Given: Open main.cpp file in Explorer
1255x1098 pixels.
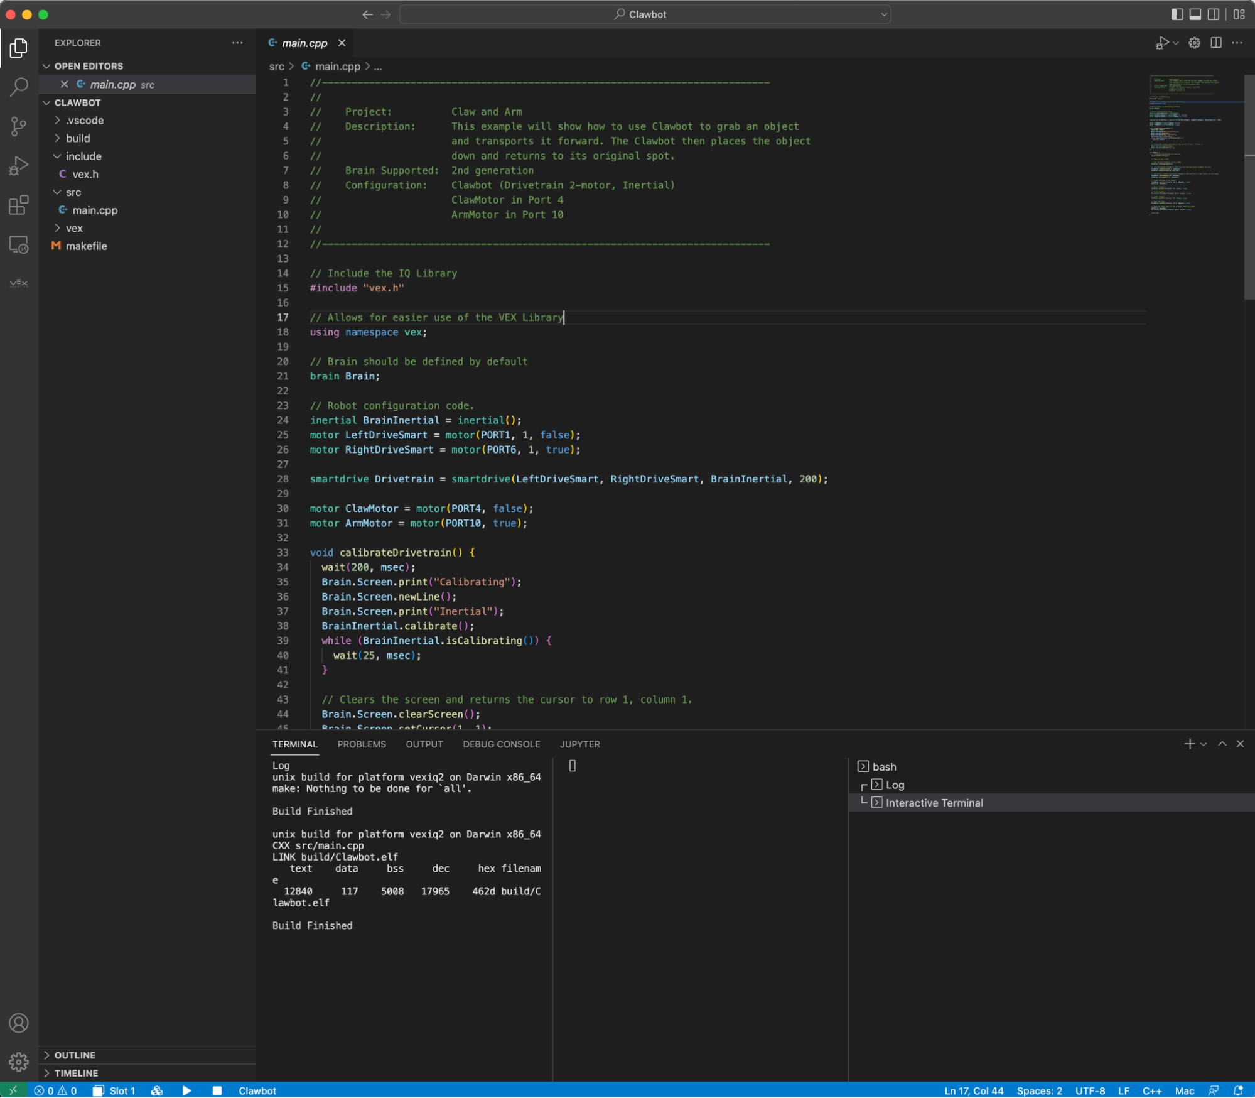Looking at the screenshot, I should tap(94, 209).
